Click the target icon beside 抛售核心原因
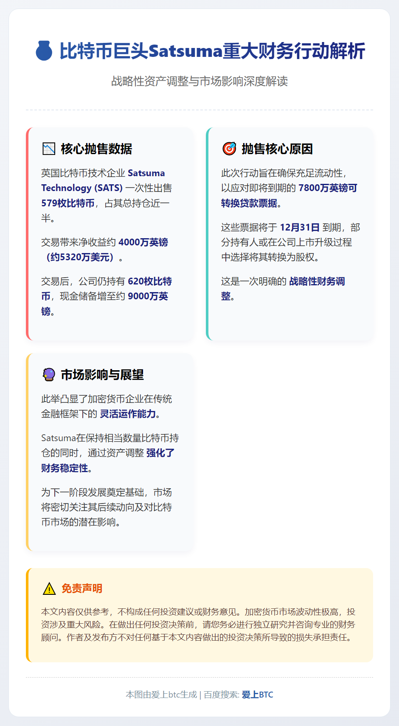399x726 pixels. tap(229, 149)
